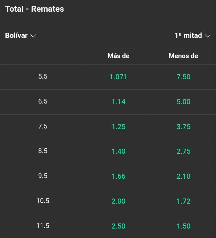Select Más de 5.5 odds 1.071
Image resolution: width=216 pixels, height=238 pixels.
tap(118, 77)
